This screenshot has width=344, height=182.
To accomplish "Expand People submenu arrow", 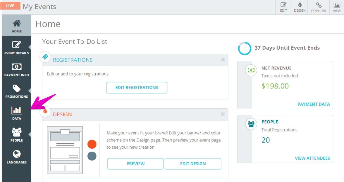I will (30, 134).
